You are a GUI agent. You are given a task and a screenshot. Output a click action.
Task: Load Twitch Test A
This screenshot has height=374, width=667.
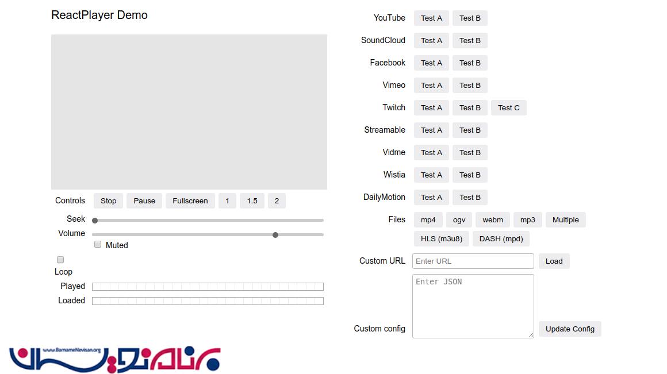pos(431,108)
